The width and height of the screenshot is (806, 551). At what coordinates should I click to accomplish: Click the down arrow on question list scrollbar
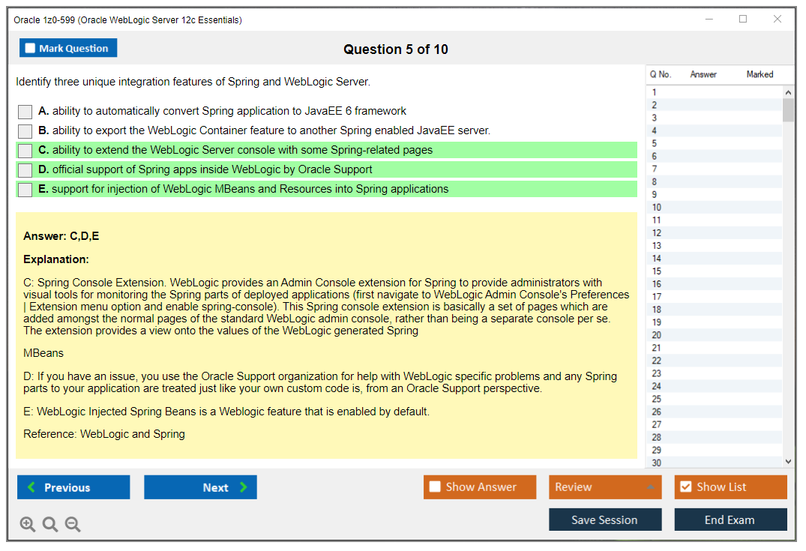(x=788, y=461)
